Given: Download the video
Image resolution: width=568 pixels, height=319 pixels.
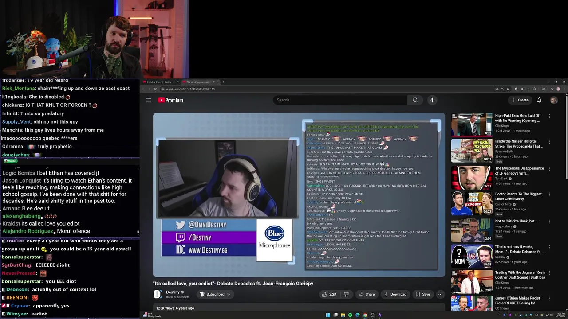Looking at the screenshot, I should 395,294.
